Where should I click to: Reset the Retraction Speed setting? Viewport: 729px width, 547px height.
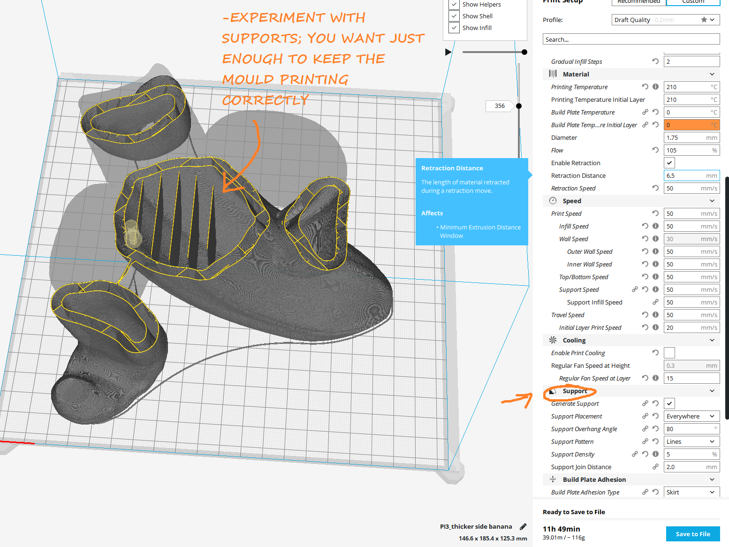655,188
